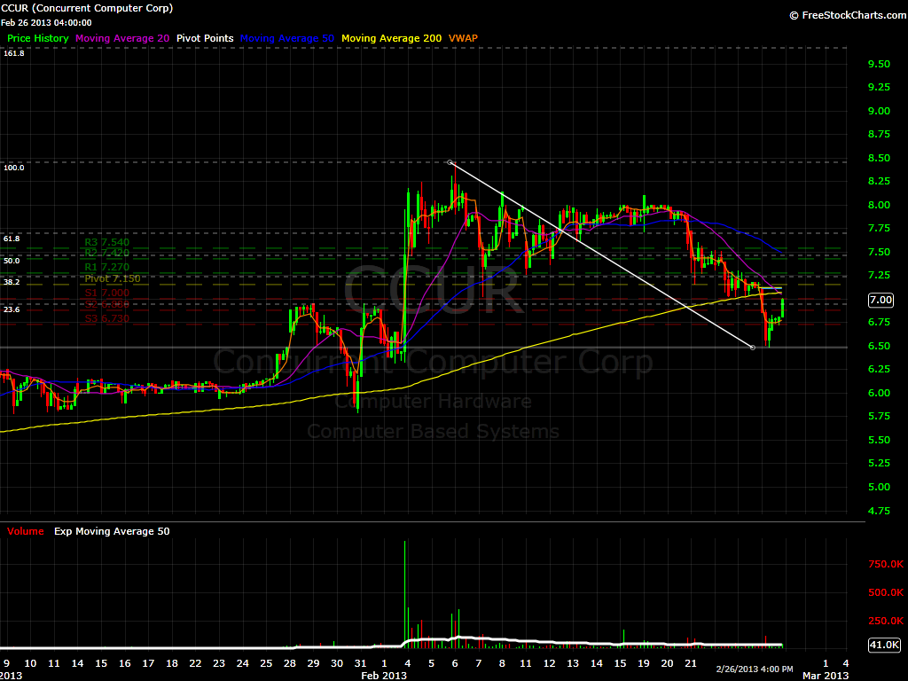Select the 61.8 Fibonacci level label
This screenshot has height=681, width=908.
[12, 239]
